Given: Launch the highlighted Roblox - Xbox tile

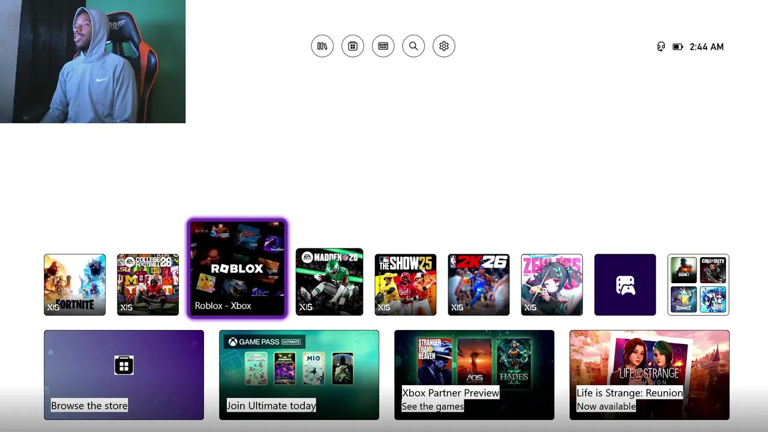Looking at the screenshot, I should 238,269.
